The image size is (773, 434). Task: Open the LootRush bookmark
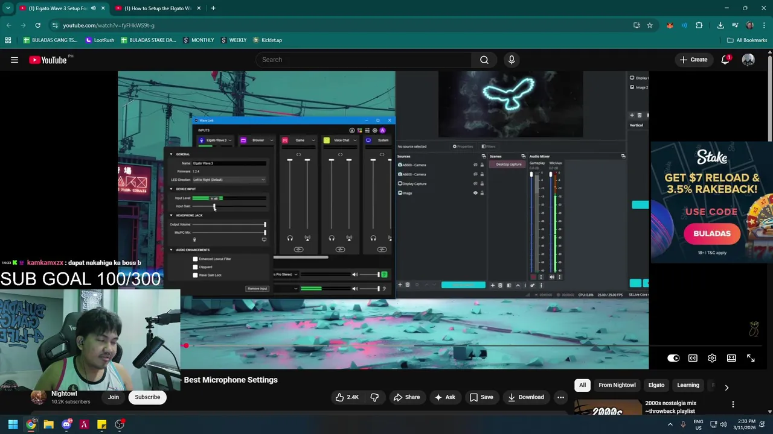[x=100, y=40]
